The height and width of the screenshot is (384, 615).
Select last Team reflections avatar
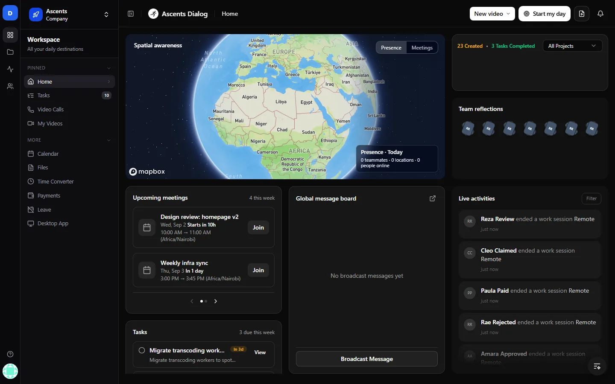click(592, 128)
